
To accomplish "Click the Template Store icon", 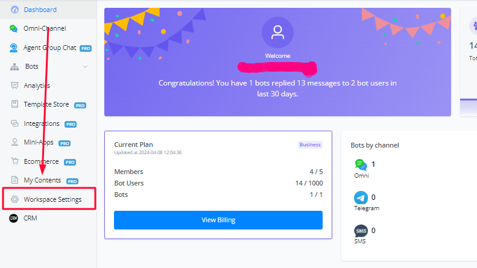I will coord(14,104).
